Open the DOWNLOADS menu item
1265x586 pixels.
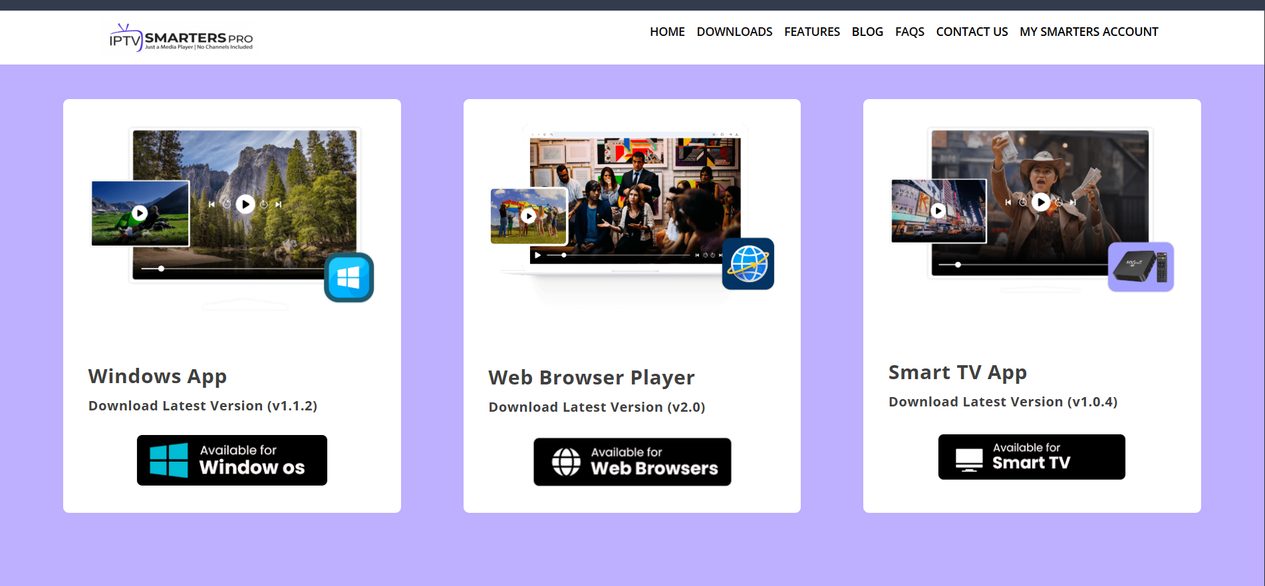point(734,32)
